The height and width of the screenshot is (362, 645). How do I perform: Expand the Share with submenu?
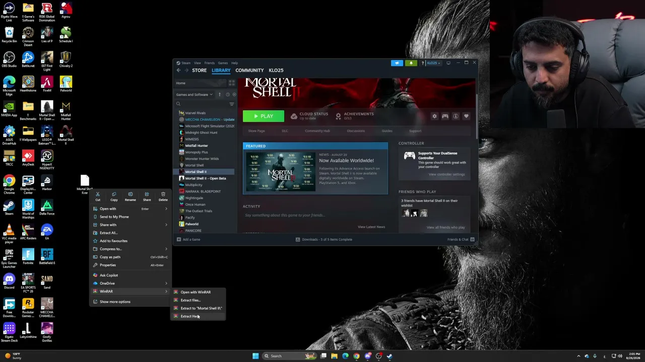pos(130,225)
